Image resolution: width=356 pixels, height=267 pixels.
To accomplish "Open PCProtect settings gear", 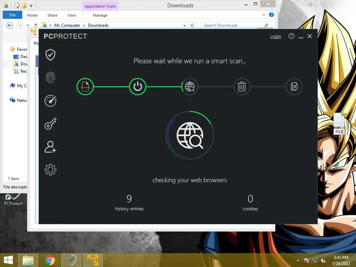I will point(50,170).
